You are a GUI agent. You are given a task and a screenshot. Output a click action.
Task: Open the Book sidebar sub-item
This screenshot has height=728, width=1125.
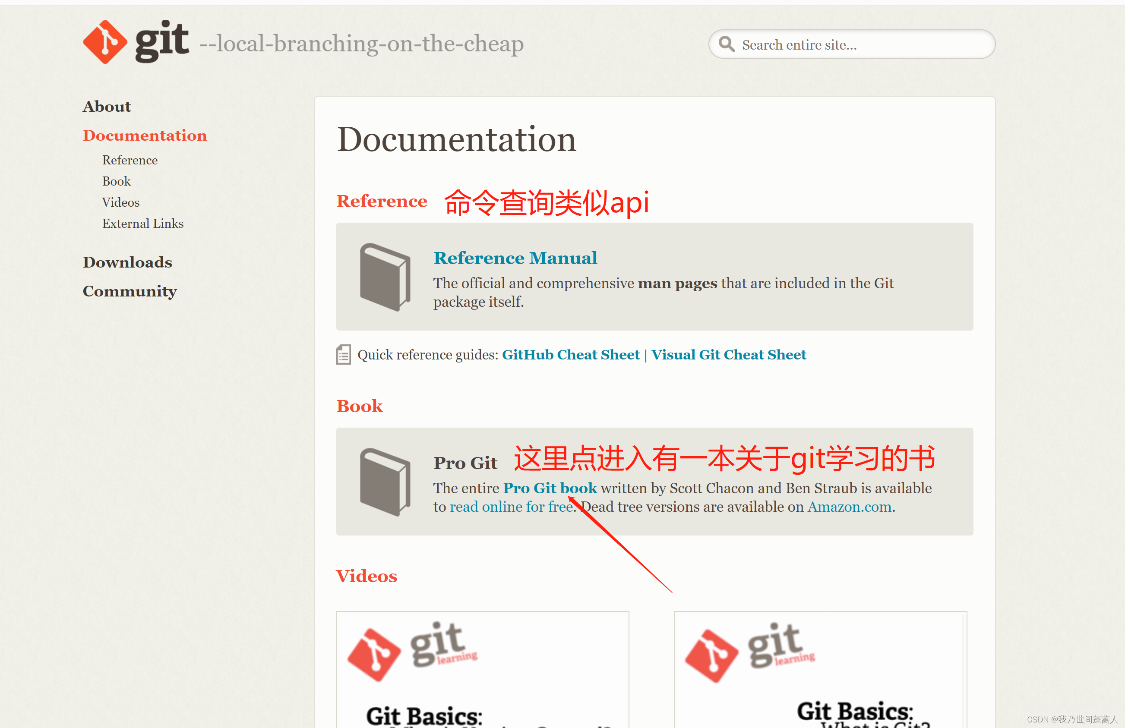pyautogui.click(x=116, y=181)
